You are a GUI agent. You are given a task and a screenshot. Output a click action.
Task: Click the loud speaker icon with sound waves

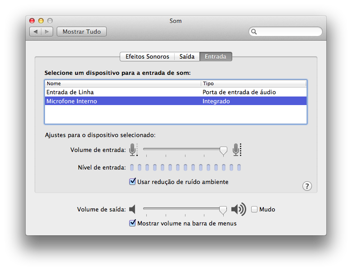[239, 209]
